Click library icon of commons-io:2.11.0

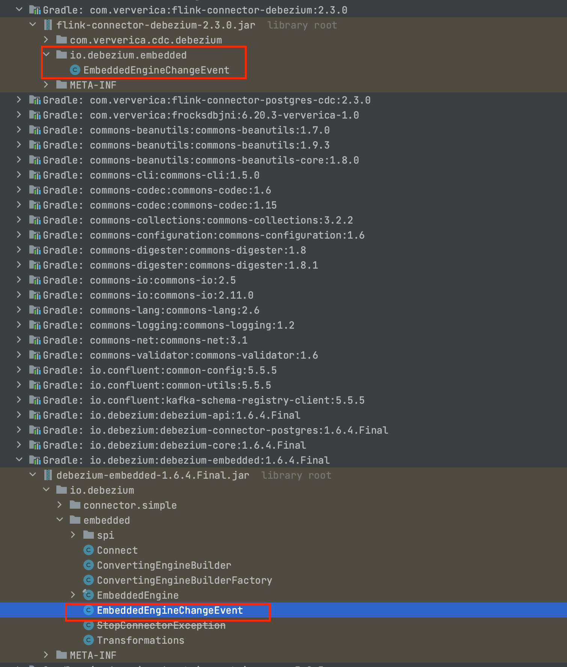tap(35, 295)
